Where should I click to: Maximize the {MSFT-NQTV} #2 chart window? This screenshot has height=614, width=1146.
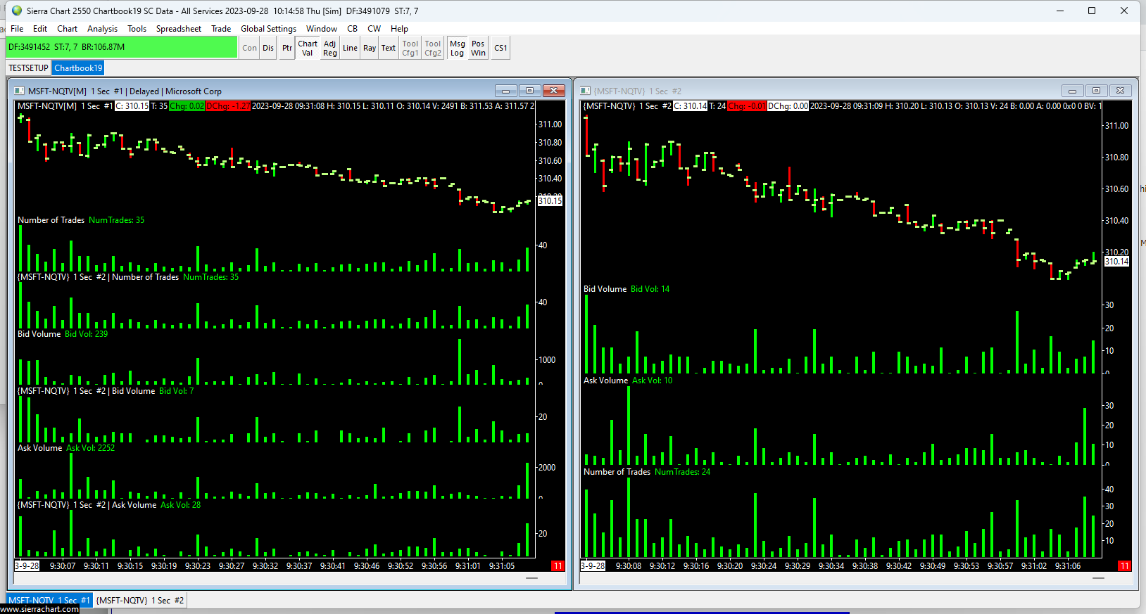[1096, 91]
